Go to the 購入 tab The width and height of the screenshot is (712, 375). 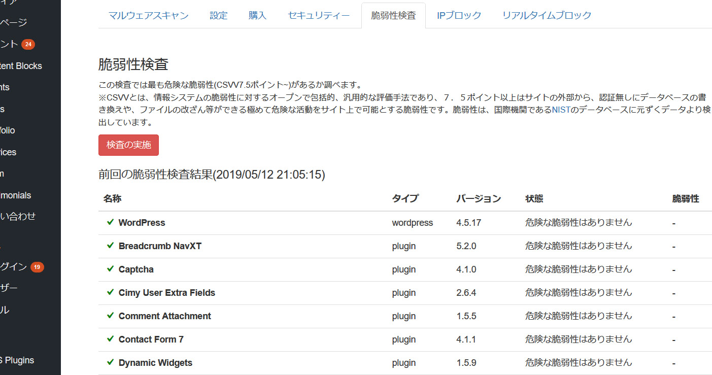[257, 15]
